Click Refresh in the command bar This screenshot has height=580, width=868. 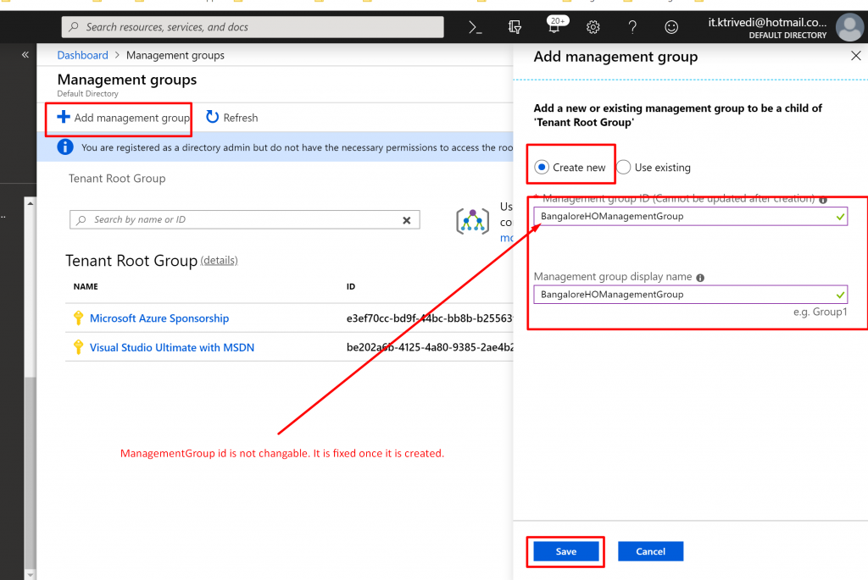(x=231, y=118)
